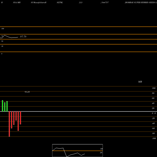Click the white zero line of MR panel
This screenshot has width=157, height=157.
coord(78,111)
